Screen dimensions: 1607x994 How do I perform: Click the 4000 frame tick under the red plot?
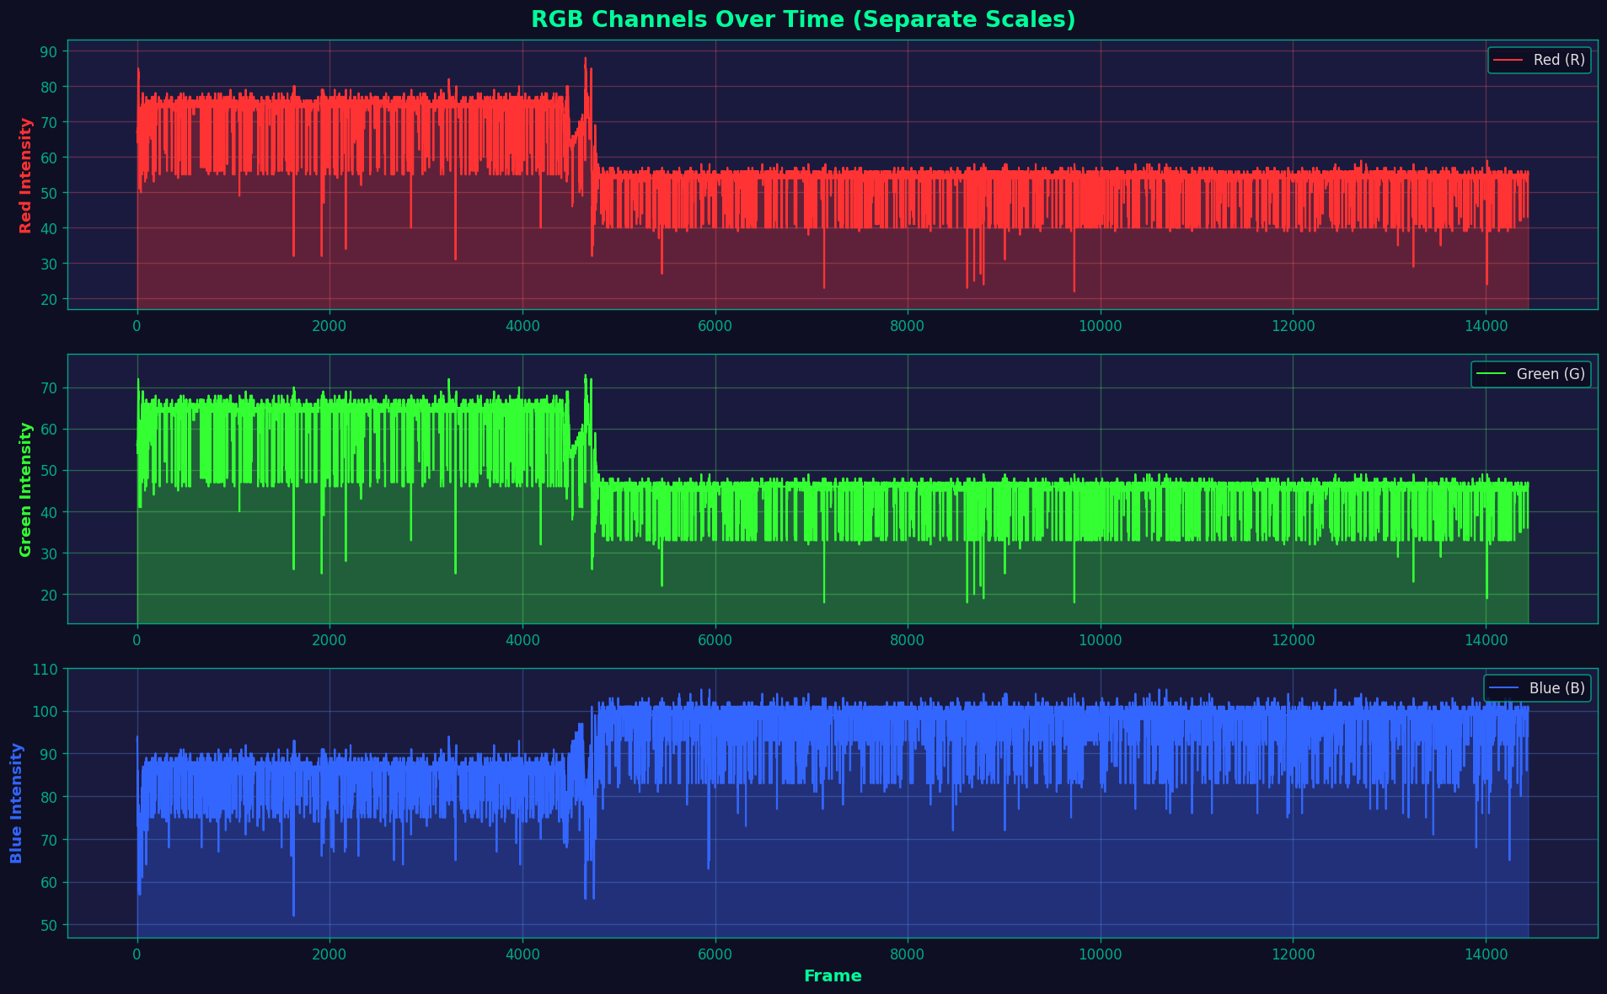pos(522,326)
